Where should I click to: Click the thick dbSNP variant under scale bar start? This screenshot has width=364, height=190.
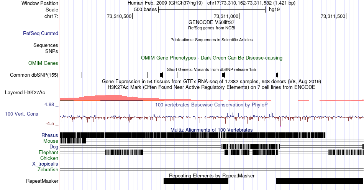pyautogui.click(x=161, y=75)
